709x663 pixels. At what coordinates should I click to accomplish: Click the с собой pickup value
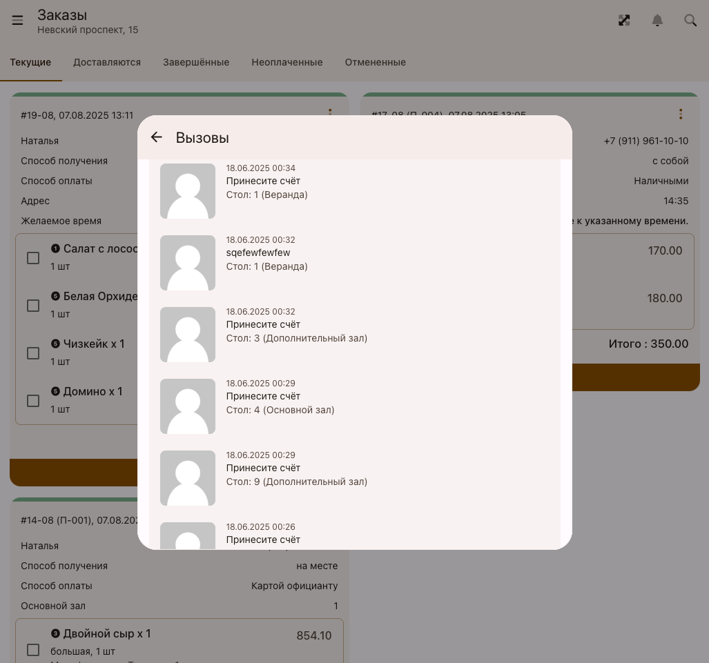pyautogui.click(x=670, y=161)
